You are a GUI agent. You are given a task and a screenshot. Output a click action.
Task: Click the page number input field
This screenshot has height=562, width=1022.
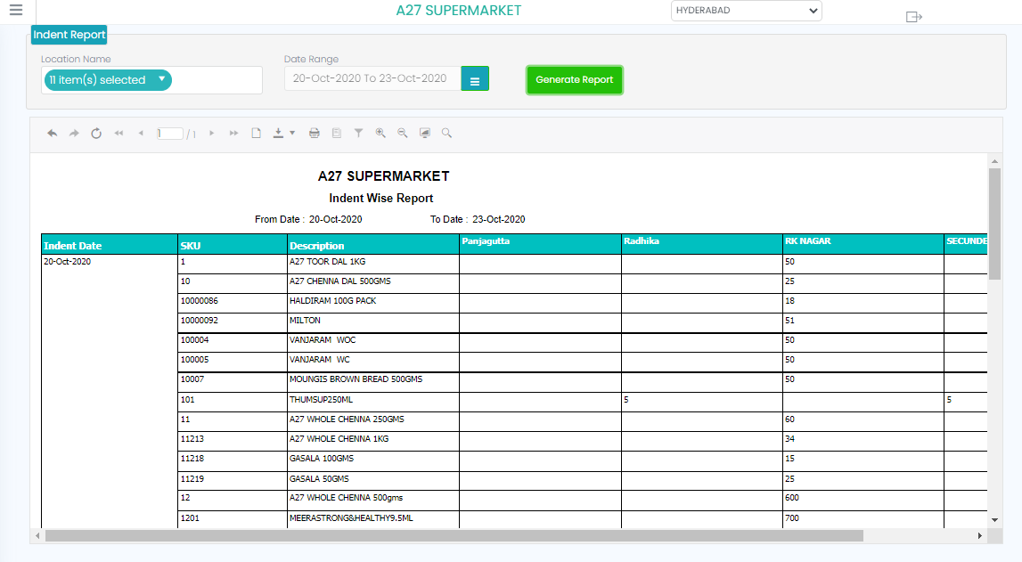pos(169,134)
